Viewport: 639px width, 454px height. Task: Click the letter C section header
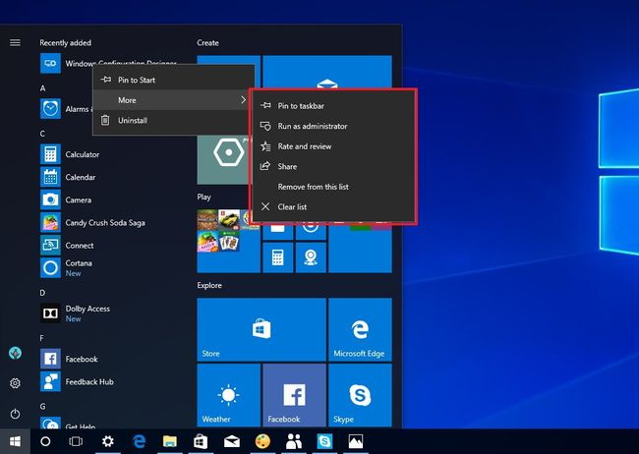pyautogui.click(x=42, y=134)
